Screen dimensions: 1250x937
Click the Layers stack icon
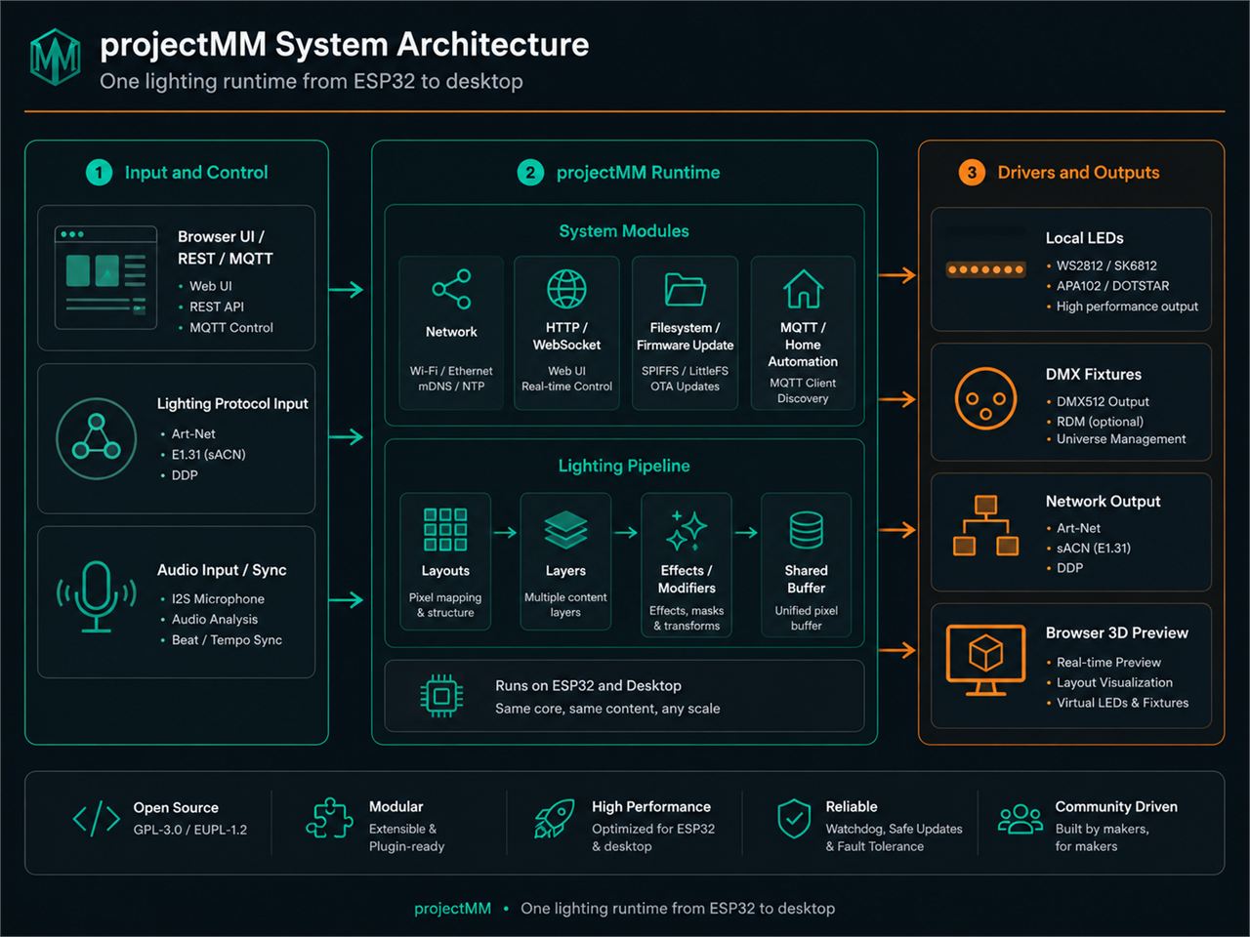pyautogui.click(x=565, y=530)
